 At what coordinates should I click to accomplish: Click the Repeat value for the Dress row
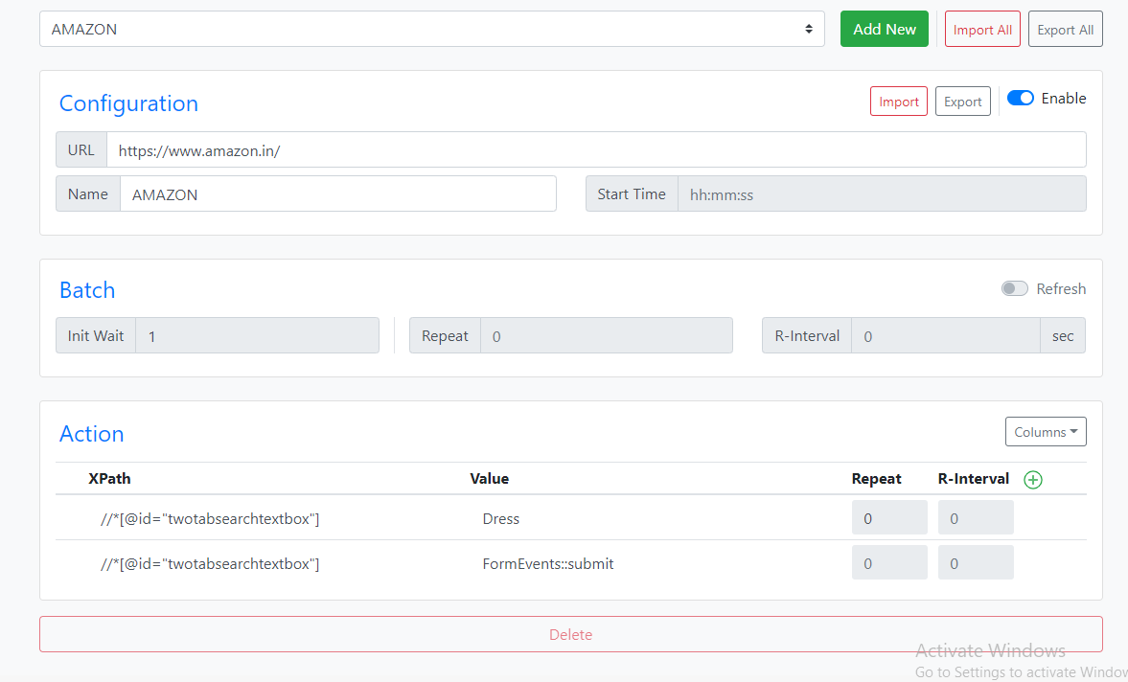pyautogui.click(x=889, y=517)
